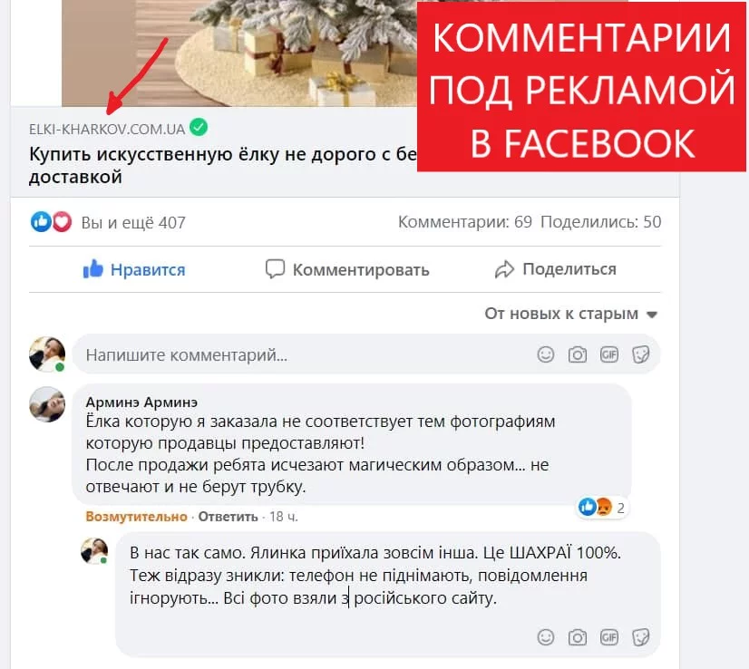Image resolution: width=749 pixels, height=669 pixels.
Task: Open the GIF picker in the comment field
Action: (x=609, y=354)
